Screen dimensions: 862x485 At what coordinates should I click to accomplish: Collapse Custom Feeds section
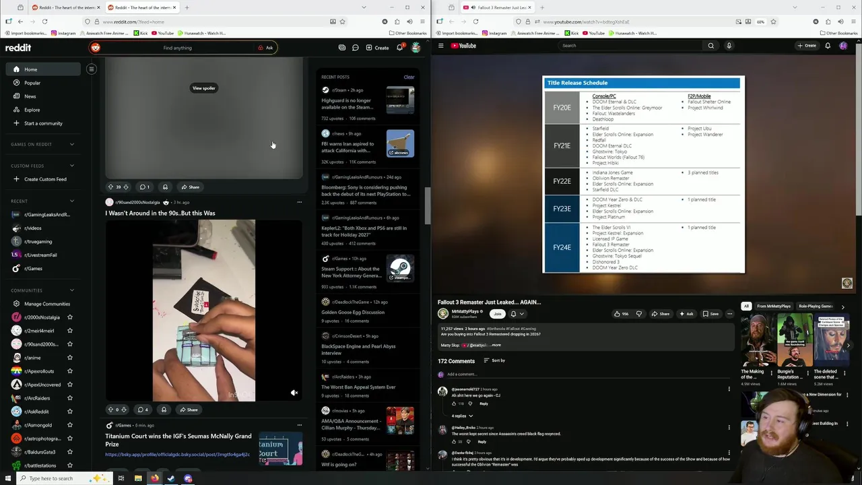[x=72, y=166]
